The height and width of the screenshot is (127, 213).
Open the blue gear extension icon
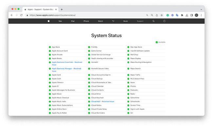coord(172,15)
